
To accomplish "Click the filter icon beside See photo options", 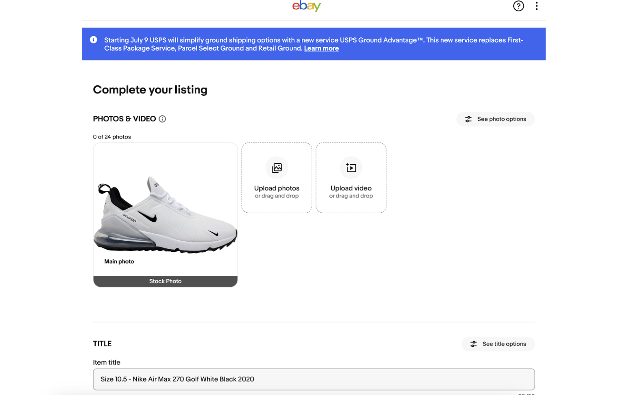I will (468, 119).
